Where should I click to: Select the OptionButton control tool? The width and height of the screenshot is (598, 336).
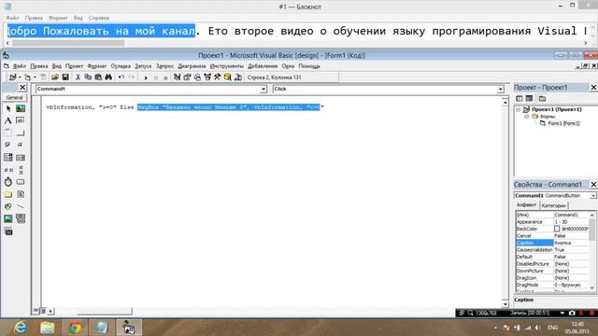click(21, 146)
